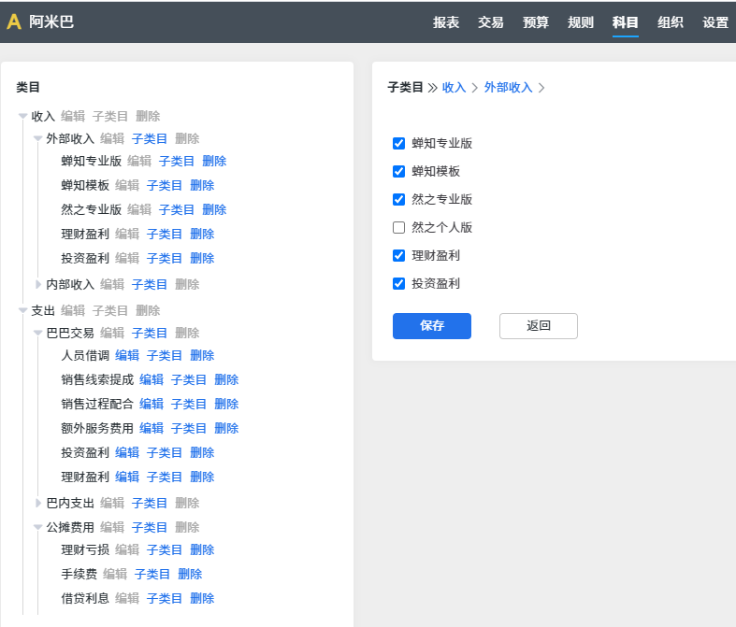This screenshot has width=736, height=627.
Task: Open 子类目 for 蝉知模板 row
Action: point(165,186)
